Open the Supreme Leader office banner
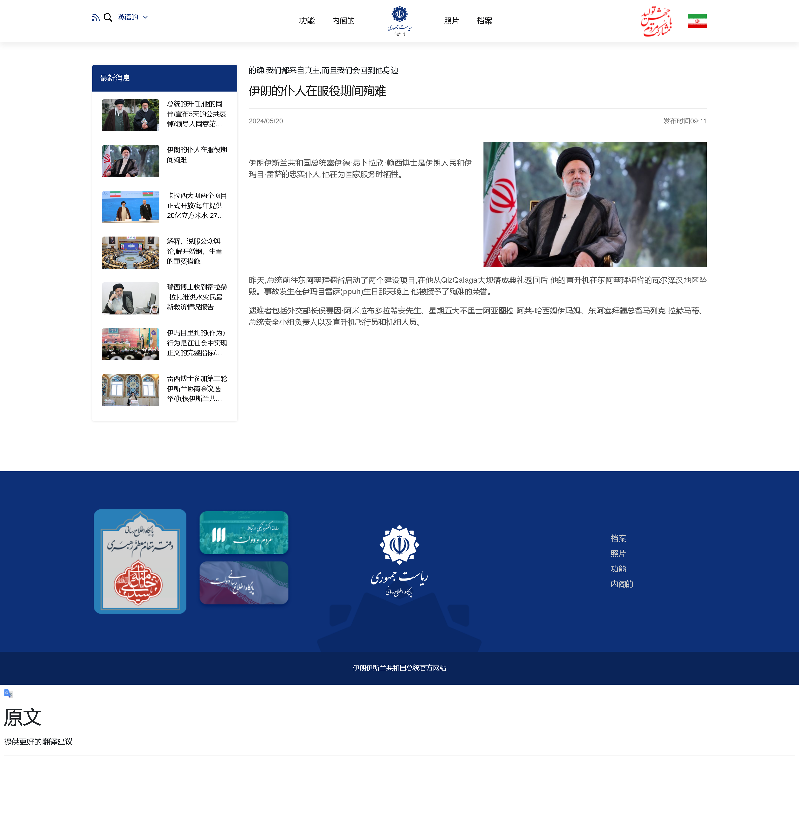Viewport: 799px width, 813px height. [140, 561]
